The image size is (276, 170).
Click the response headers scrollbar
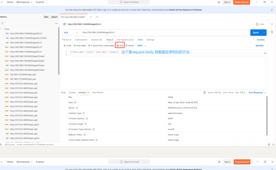click(267, 116)
